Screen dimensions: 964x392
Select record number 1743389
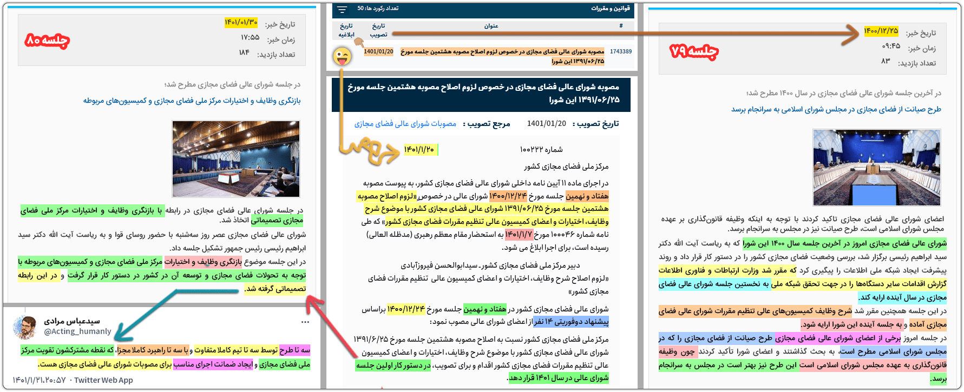(621, 51)
